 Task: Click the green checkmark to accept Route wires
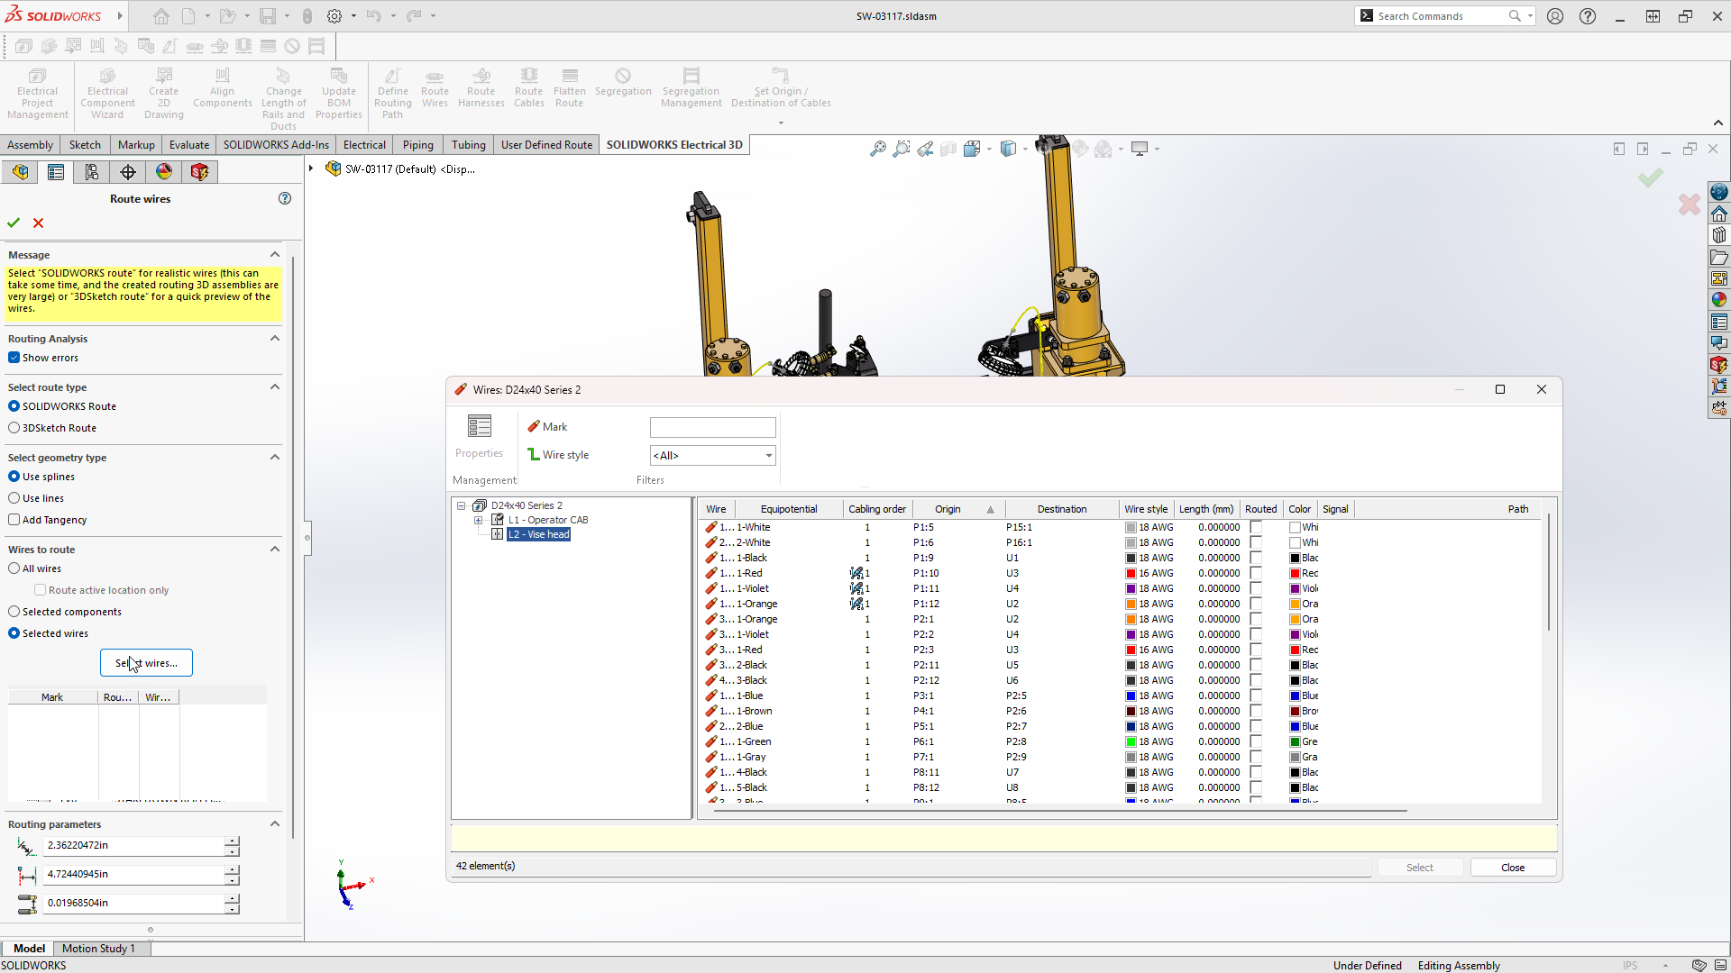click(x=14, y=223)
